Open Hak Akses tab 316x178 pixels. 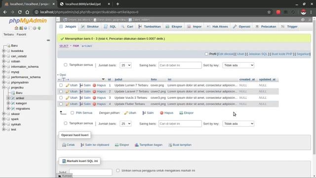click(x=217, y=26)
